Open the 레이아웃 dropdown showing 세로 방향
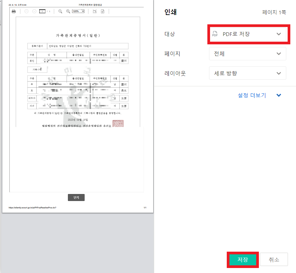This screenshot has width=296, height=273. [x=248, y=73]
